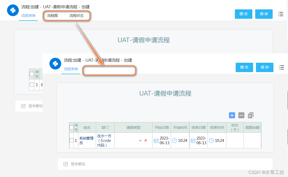Click the pencil icon next to 签字意见
Screen dimensions: 288x177
(x=65, y=164)
